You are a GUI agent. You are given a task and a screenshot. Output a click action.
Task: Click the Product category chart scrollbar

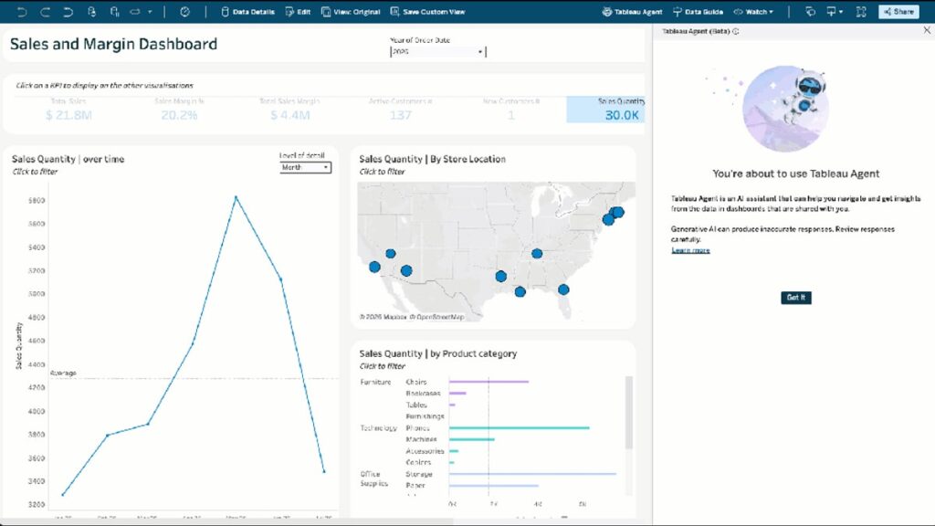tap(628, 413)
